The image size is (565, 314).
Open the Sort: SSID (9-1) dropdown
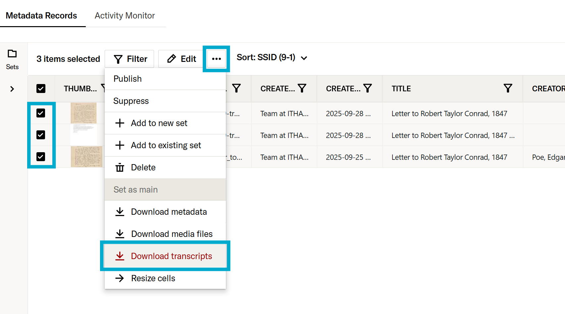(x=272, y=58)
